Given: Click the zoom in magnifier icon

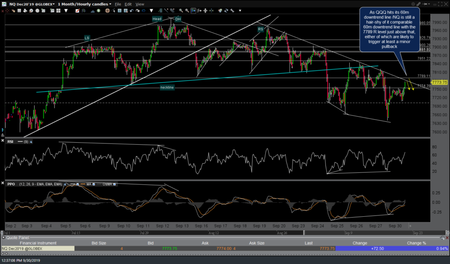Looking at the screenshot, I should tap(181, 11).
